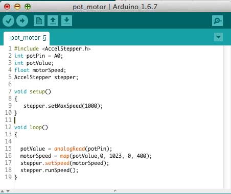Image resolution: width=231 pixels, height=194 pixels.
Task: Click "<AccelStepper.h>" on line 1
Action: coord(66,48)
